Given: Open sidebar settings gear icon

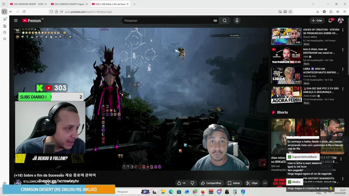Looking at the screenshot, I should pos(5,183).
